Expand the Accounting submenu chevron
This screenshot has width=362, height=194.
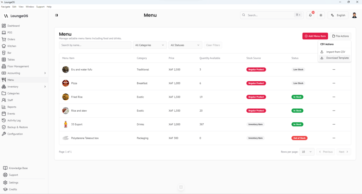(x=45, y=73)
